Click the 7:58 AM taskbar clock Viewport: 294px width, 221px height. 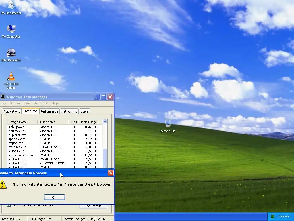coord(283,217)
